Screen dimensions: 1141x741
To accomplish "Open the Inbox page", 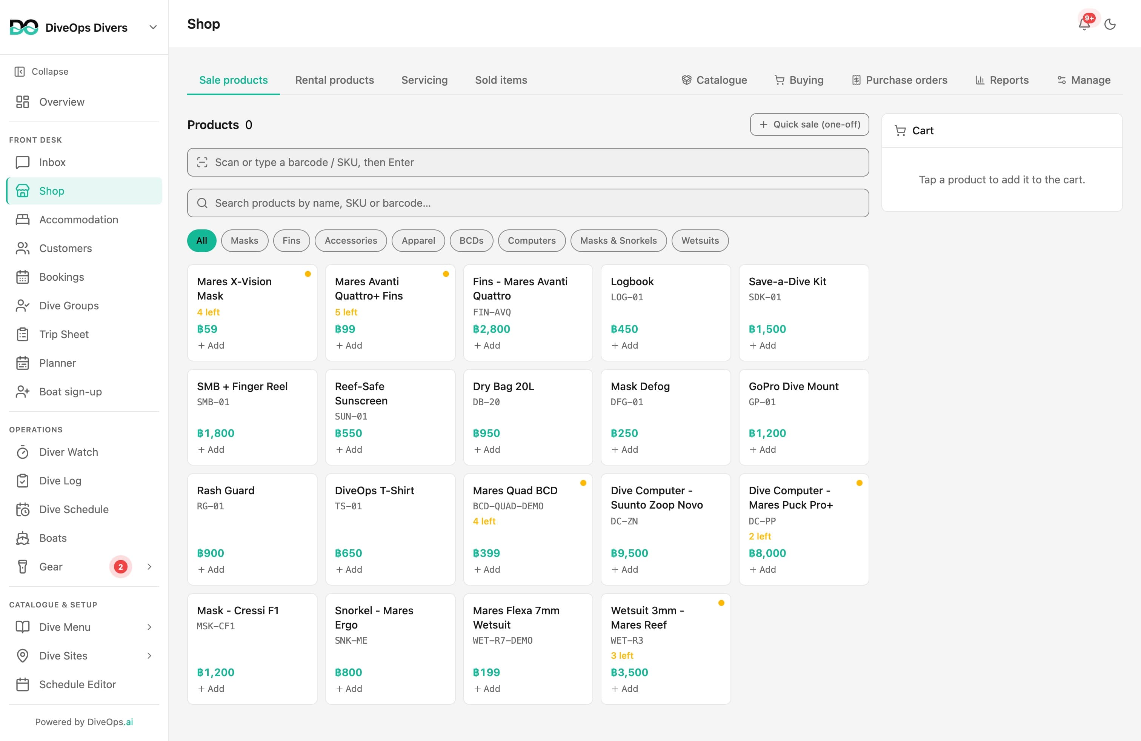I will coord(85,163).
